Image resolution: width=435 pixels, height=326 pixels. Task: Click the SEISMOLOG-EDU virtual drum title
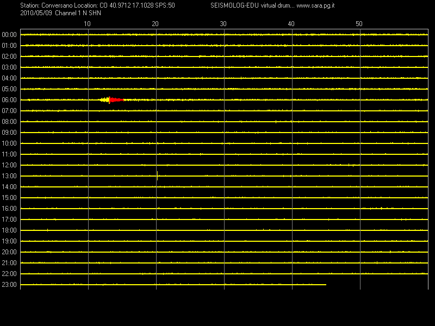[252, 5]
